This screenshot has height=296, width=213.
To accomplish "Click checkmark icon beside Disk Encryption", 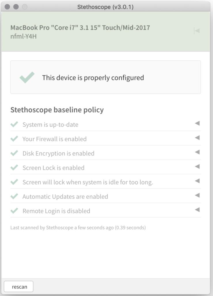I will click(14, 153).
